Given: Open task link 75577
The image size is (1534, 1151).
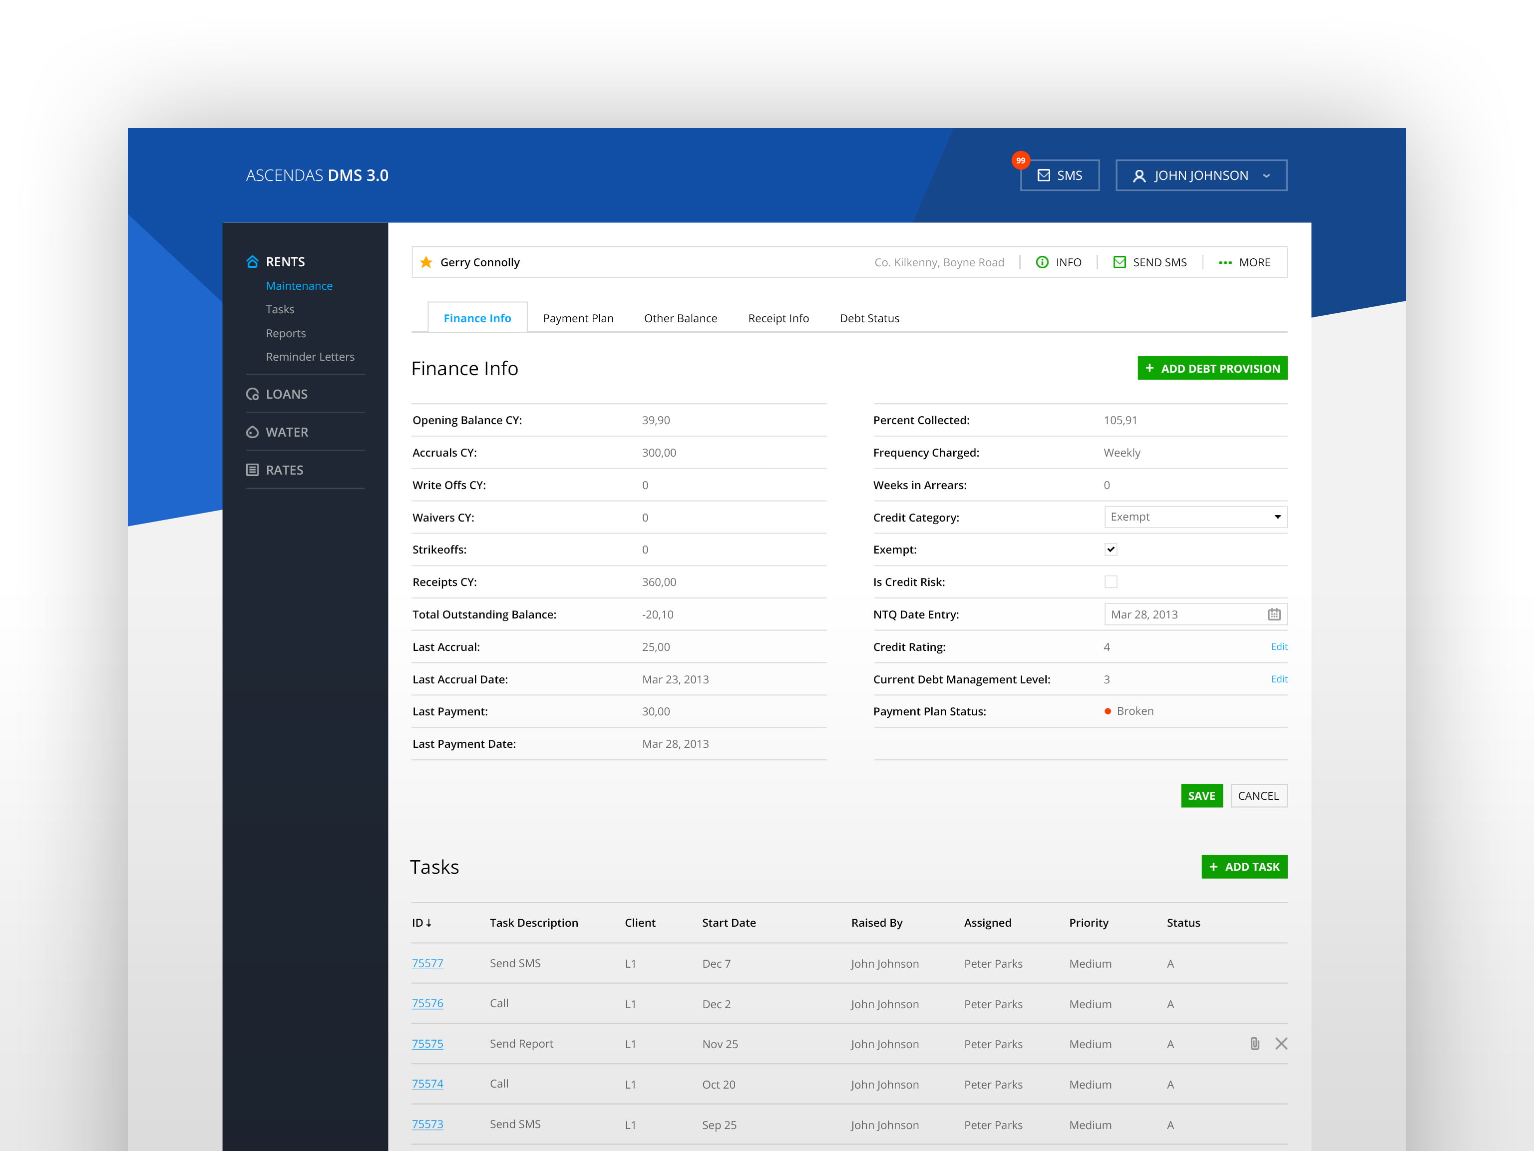Looking at the screenshot, I should coord(427,963).
